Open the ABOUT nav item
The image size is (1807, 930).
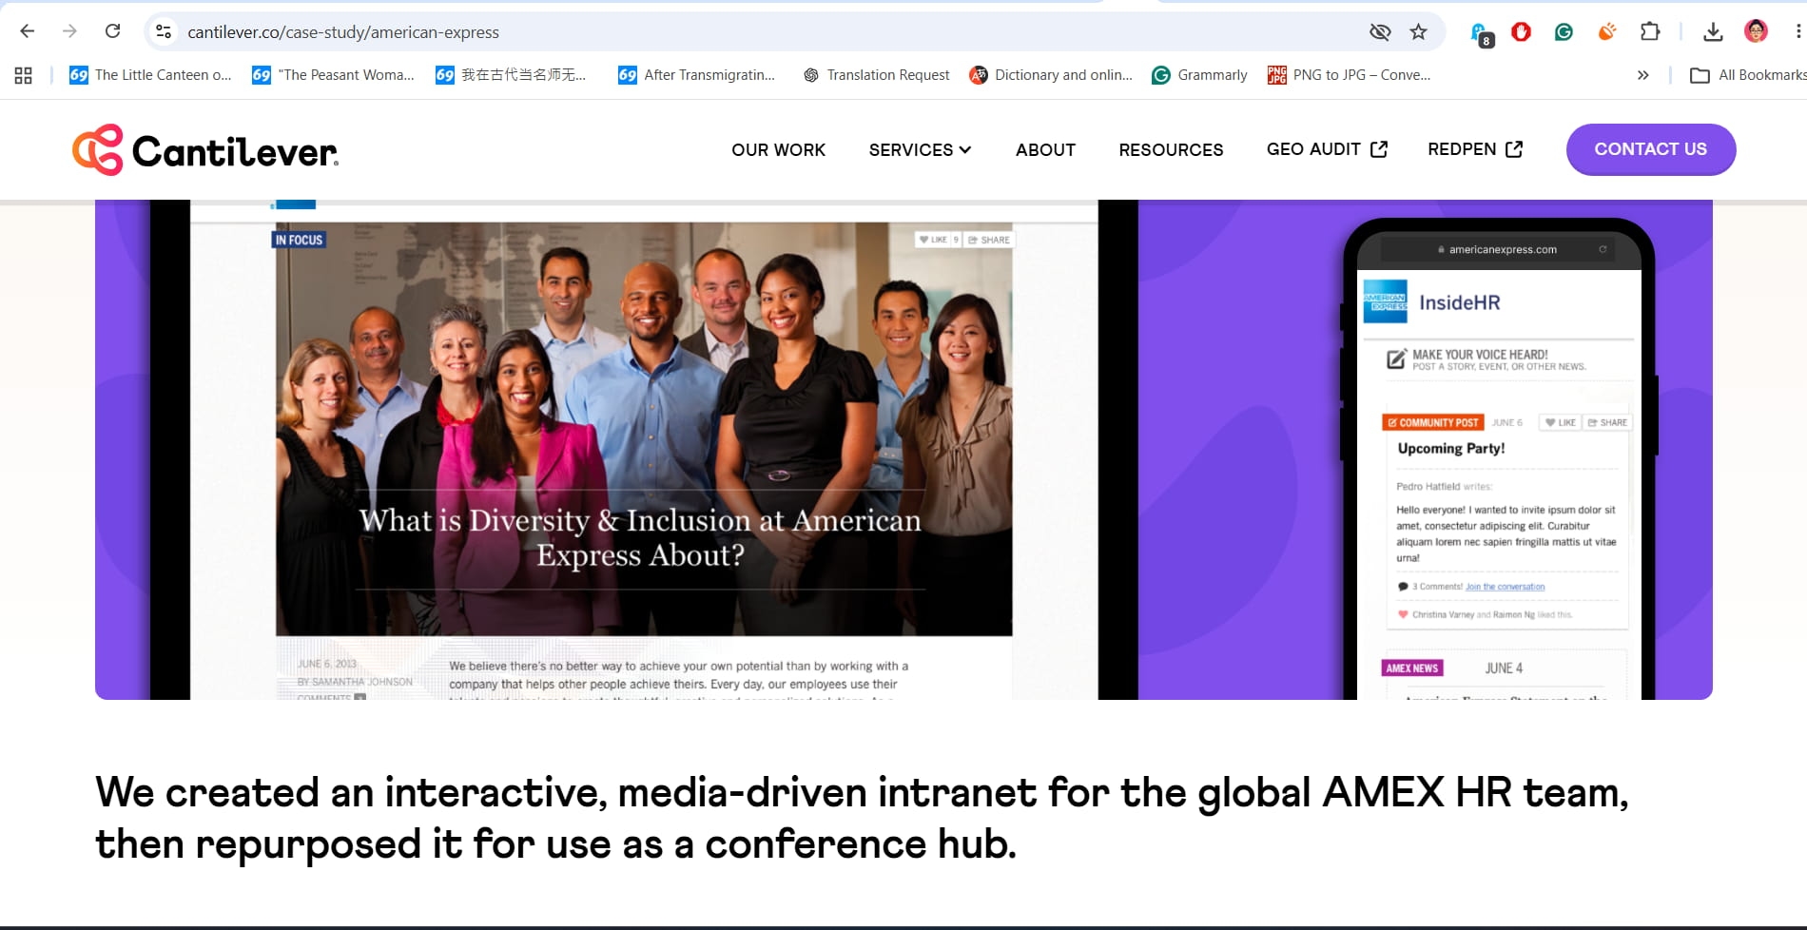1045,149
